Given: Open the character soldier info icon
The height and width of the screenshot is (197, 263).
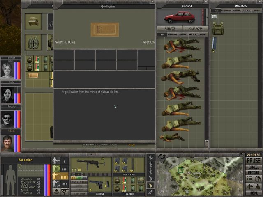Looking at the screenshot, I should point(258,186).
